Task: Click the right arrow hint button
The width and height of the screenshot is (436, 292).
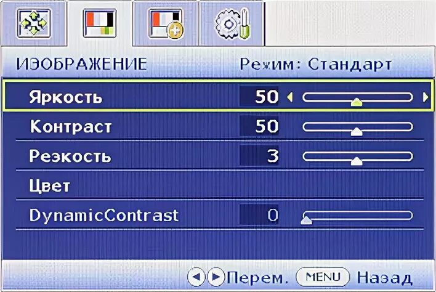Action: pyautogui.click(x=216, y=277)
